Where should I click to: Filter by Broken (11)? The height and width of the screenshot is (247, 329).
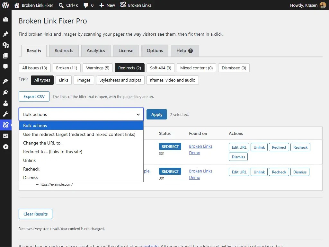click(x=67, y=68)
